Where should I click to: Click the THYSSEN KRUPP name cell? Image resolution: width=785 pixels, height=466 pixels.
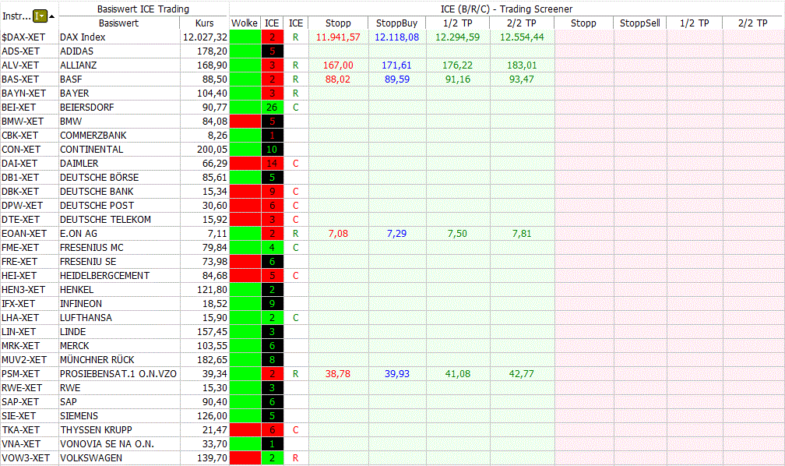click(x=96, y=430)
